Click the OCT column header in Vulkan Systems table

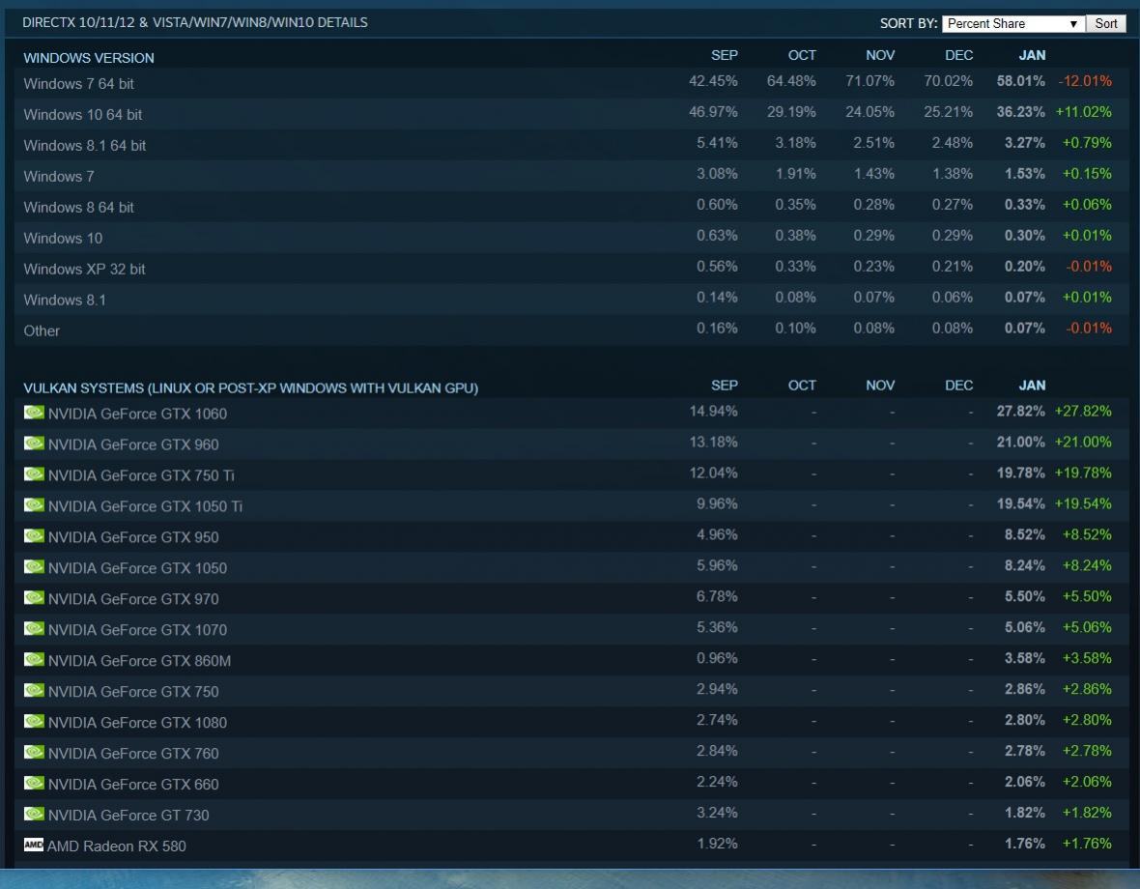click(802, 386)
